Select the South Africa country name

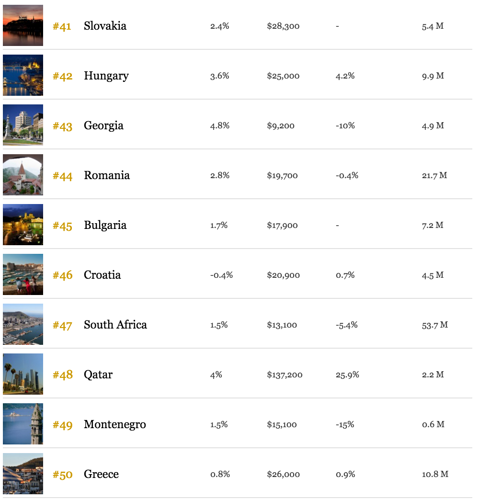[115, 325]
